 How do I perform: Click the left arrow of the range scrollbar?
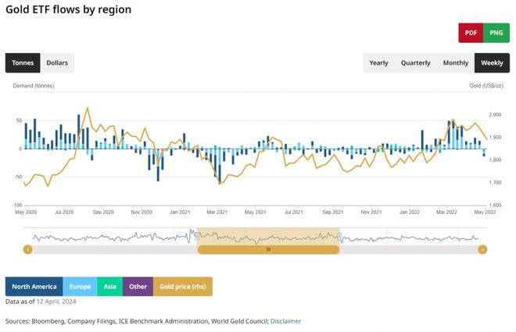click(x=28, y=249)
